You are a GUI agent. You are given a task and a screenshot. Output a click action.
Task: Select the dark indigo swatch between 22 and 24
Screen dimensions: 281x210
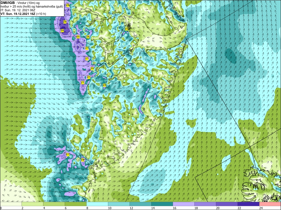pos(248,204)
